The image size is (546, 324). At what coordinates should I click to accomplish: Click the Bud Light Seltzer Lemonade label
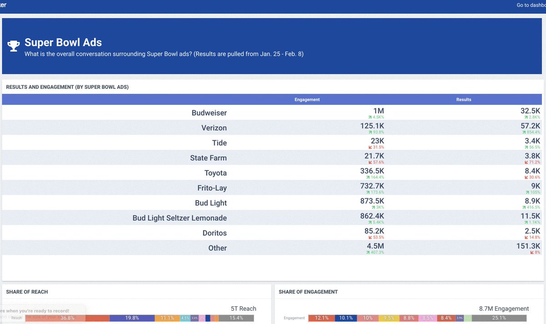point(180,218)
